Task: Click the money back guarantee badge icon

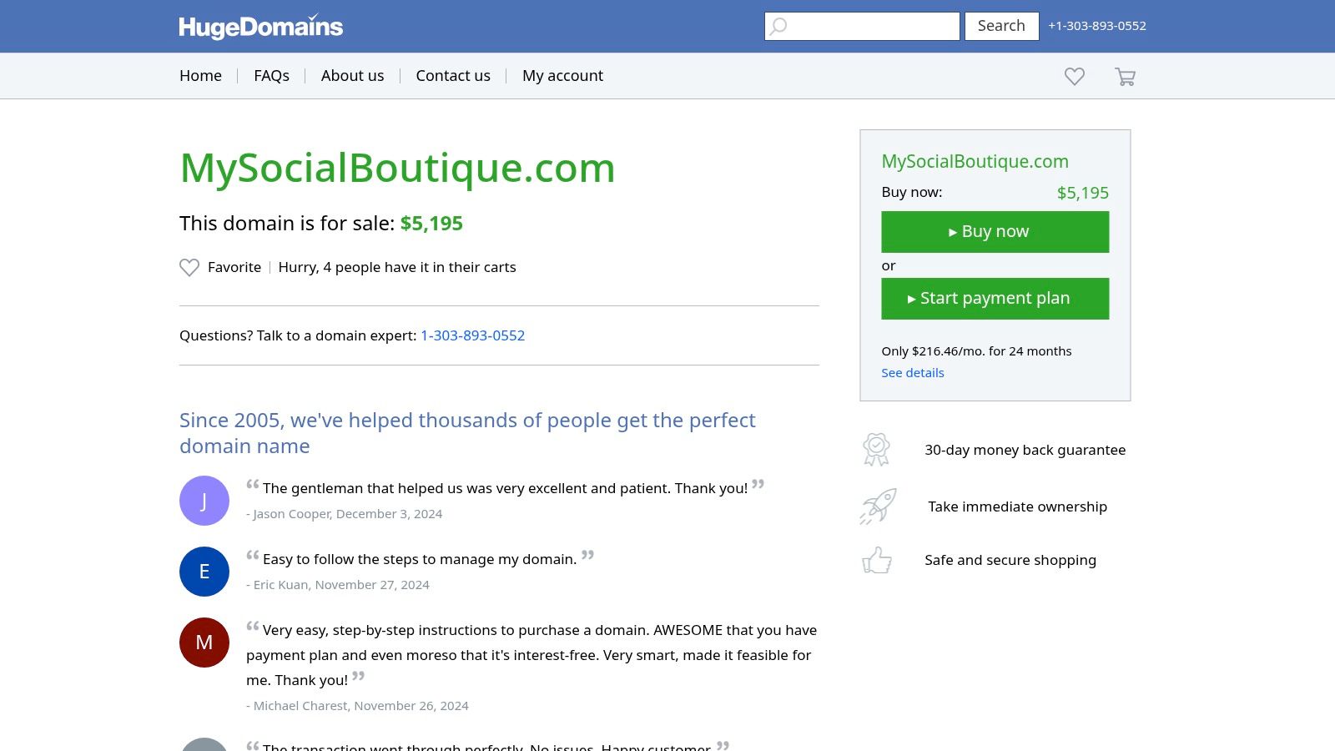Action: click(x=876, y=450)
